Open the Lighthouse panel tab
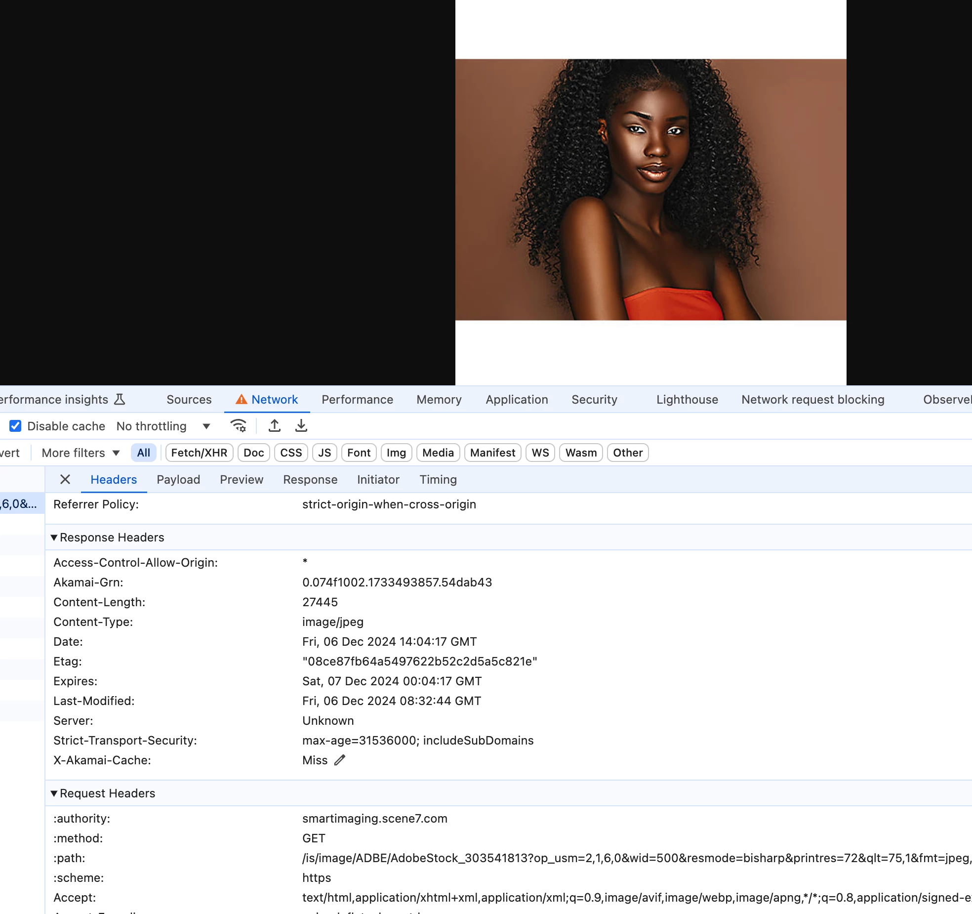This screenshot has height=914, width=972. tap(687, 399)
